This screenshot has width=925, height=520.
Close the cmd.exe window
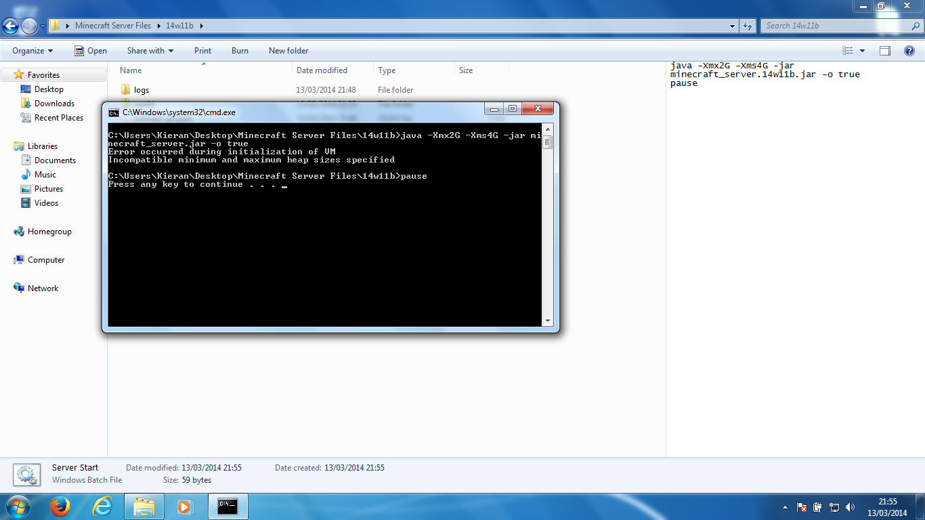coord(538,108)
